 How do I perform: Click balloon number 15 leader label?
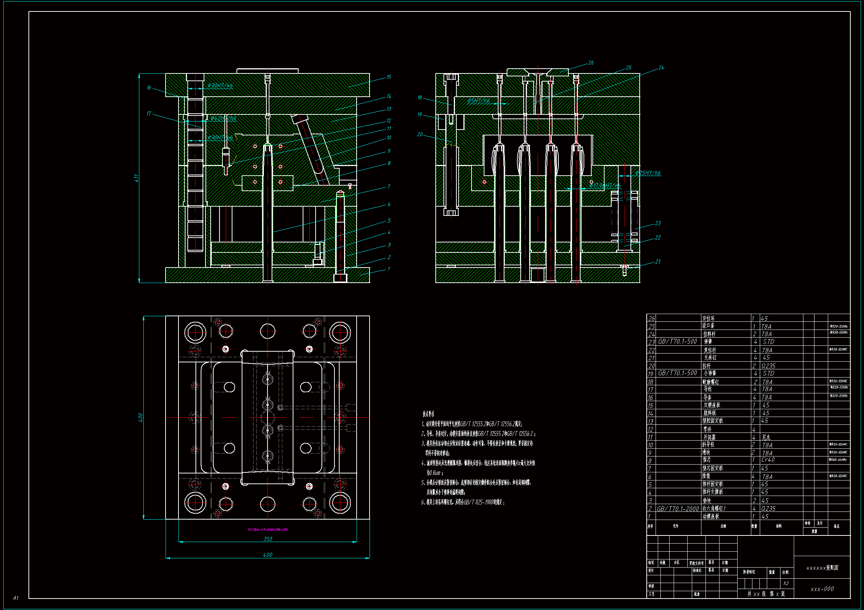point(388,77)
